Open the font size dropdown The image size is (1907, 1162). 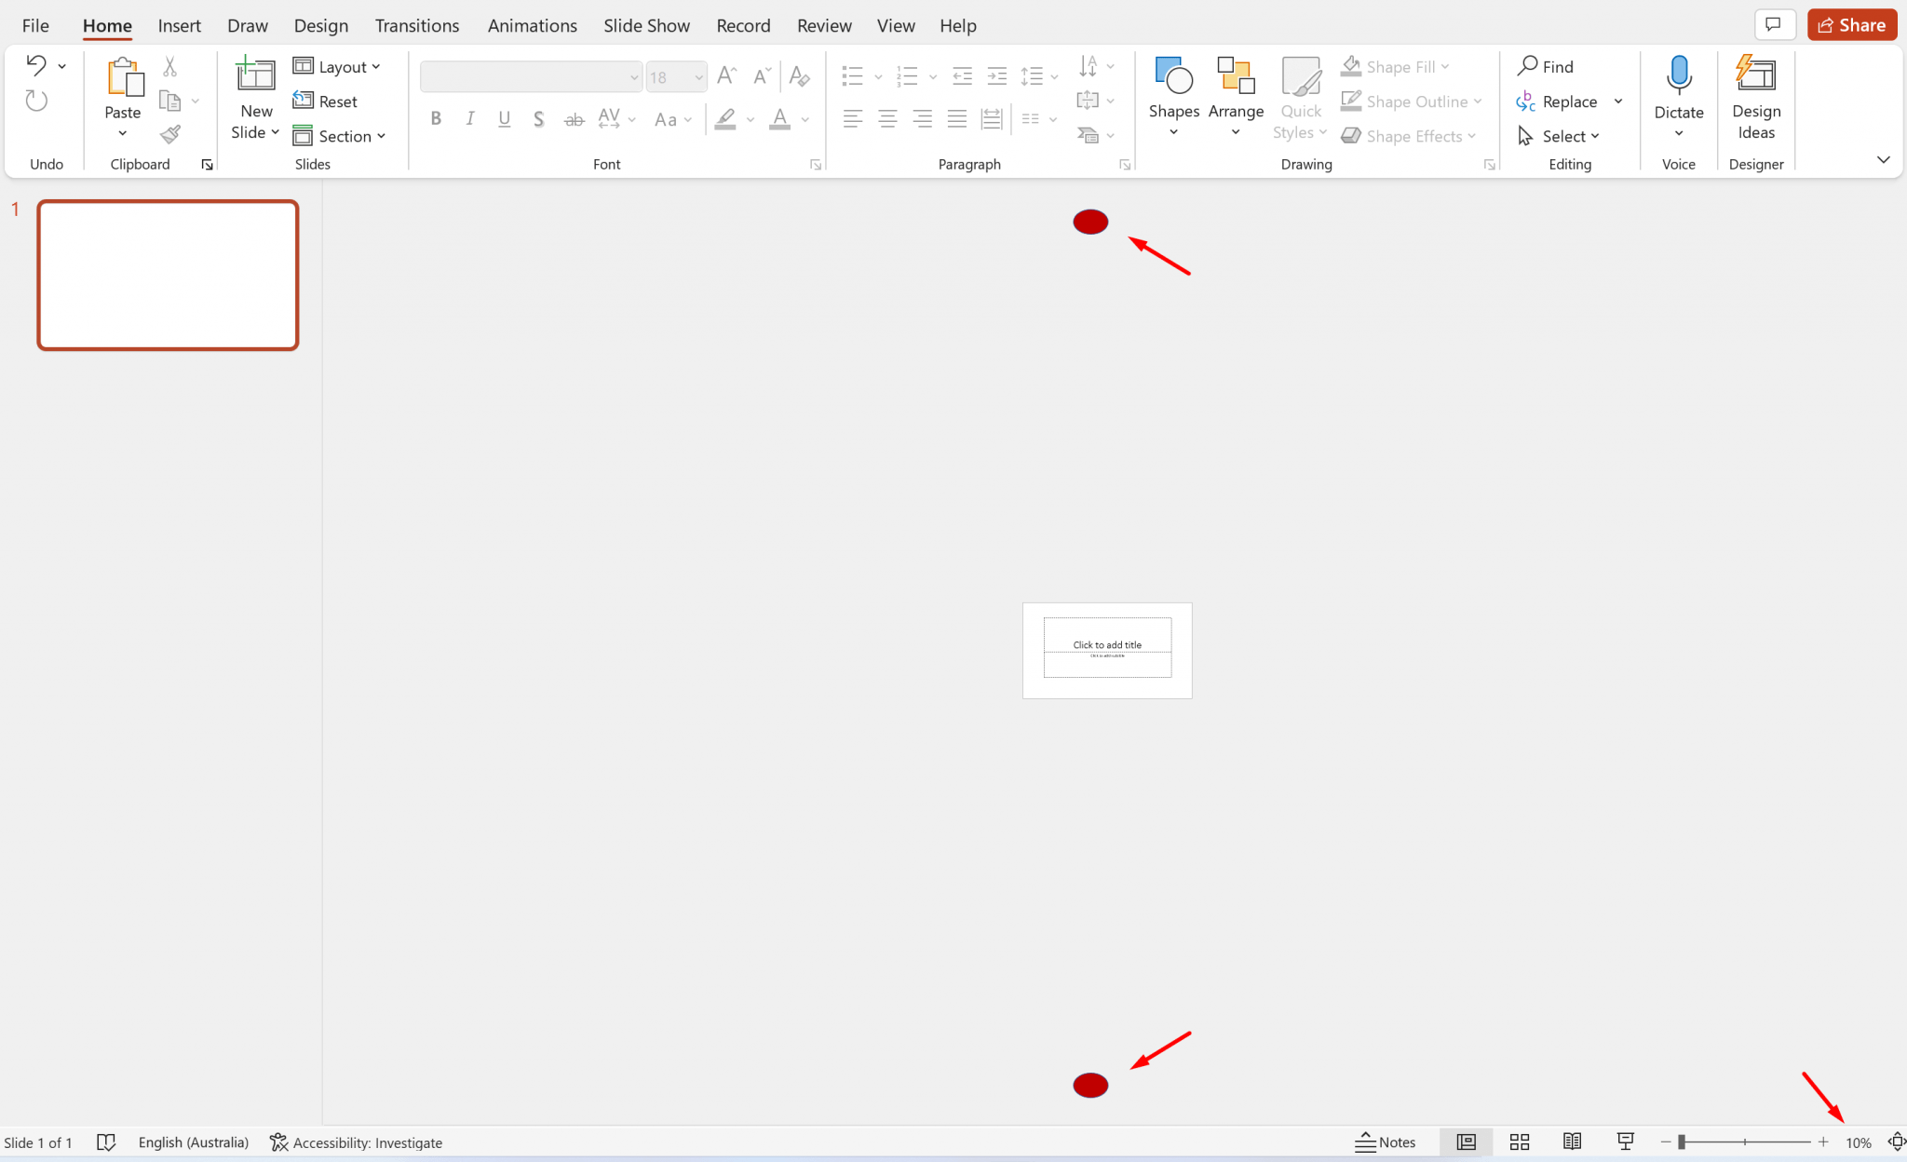pos(698,77)
